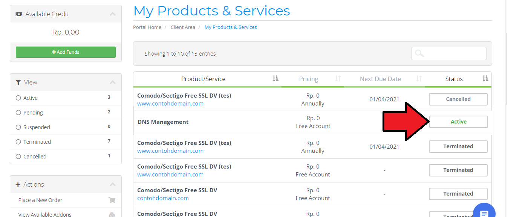The height and width of the screenshot is (217, 508).
Task: Collapse the Available Credit panel
Action: pos(112,14)
